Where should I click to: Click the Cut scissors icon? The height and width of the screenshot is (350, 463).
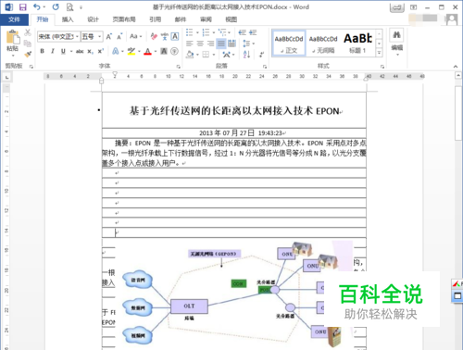coord(28,32)
